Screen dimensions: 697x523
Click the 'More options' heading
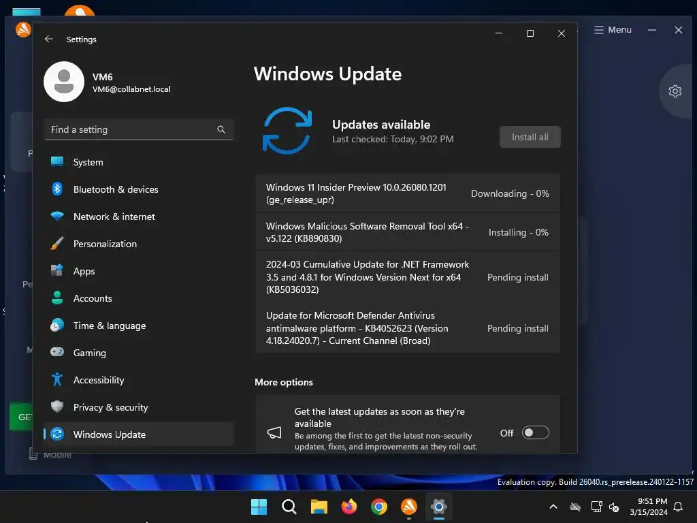284,382
